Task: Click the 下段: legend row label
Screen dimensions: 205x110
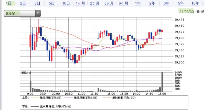Action: coord(25,106)
